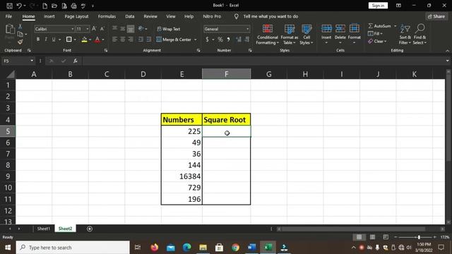This screenshot has width=452, height=254.
Task: Click the Format Painter brush icon
Action: tap(20, 42)
